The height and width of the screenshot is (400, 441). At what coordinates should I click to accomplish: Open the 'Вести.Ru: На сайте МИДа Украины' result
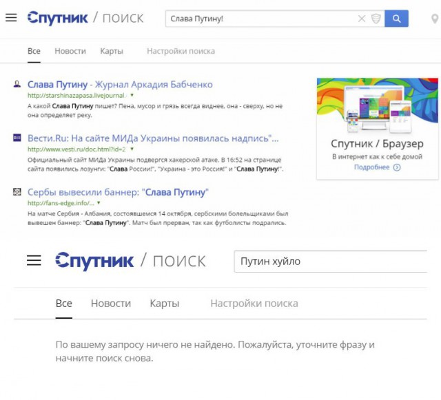pos(153,138)
